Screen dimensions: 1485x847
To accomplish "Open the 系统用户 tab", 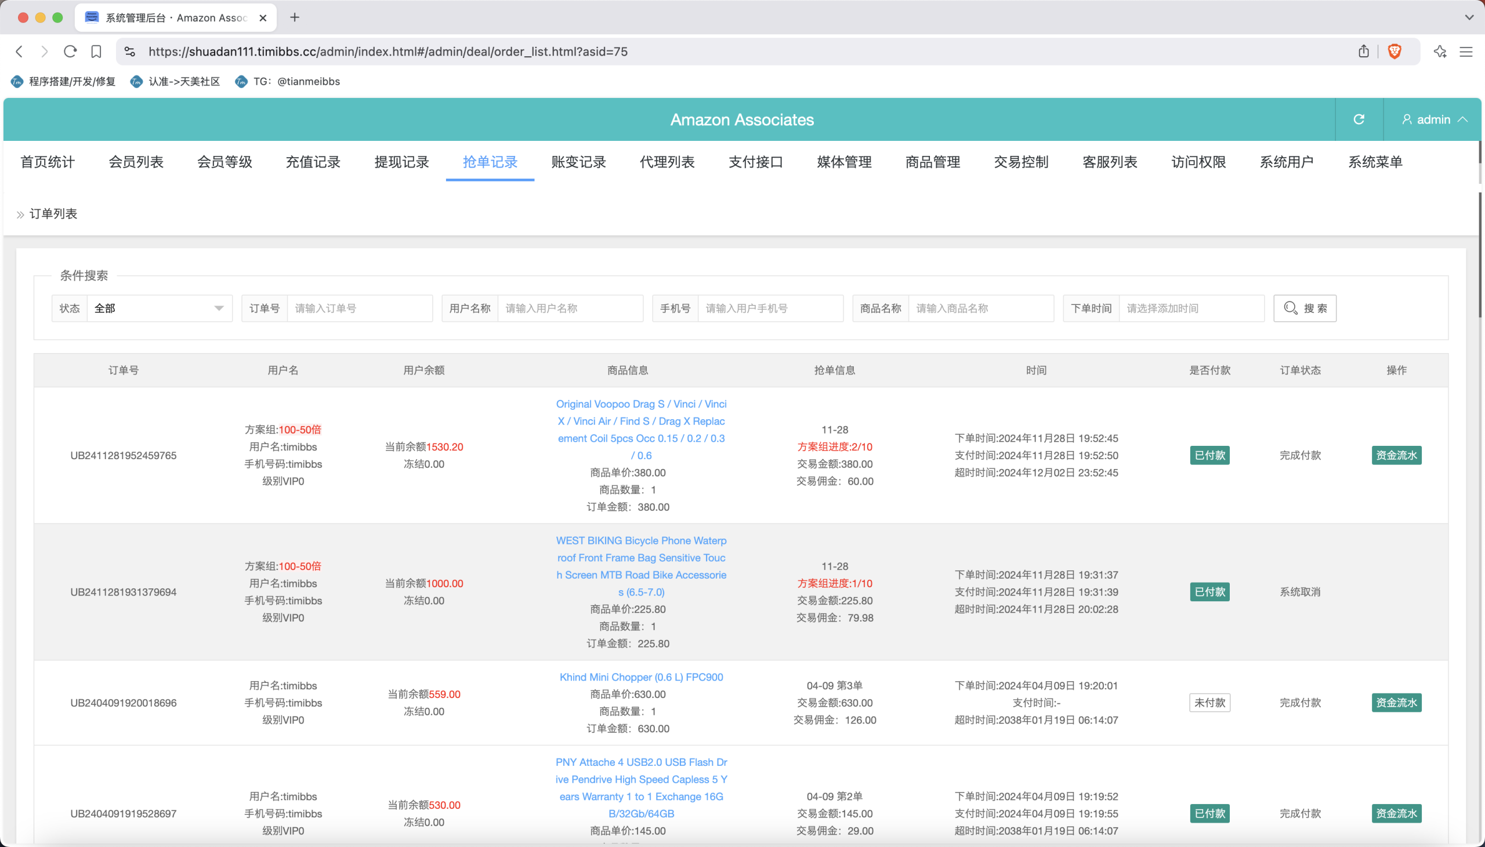I will coord(1287,162).
